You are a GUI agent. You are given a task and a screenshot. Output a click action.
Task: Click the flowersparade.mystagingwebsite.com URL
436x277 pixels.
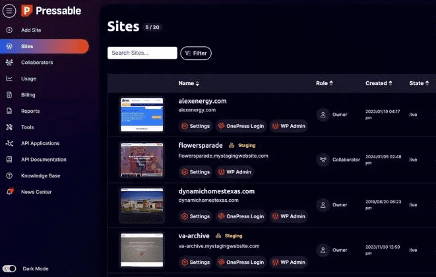[224, 156]
